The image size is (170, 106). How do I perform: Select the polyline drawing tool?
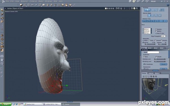coord(25,5)
